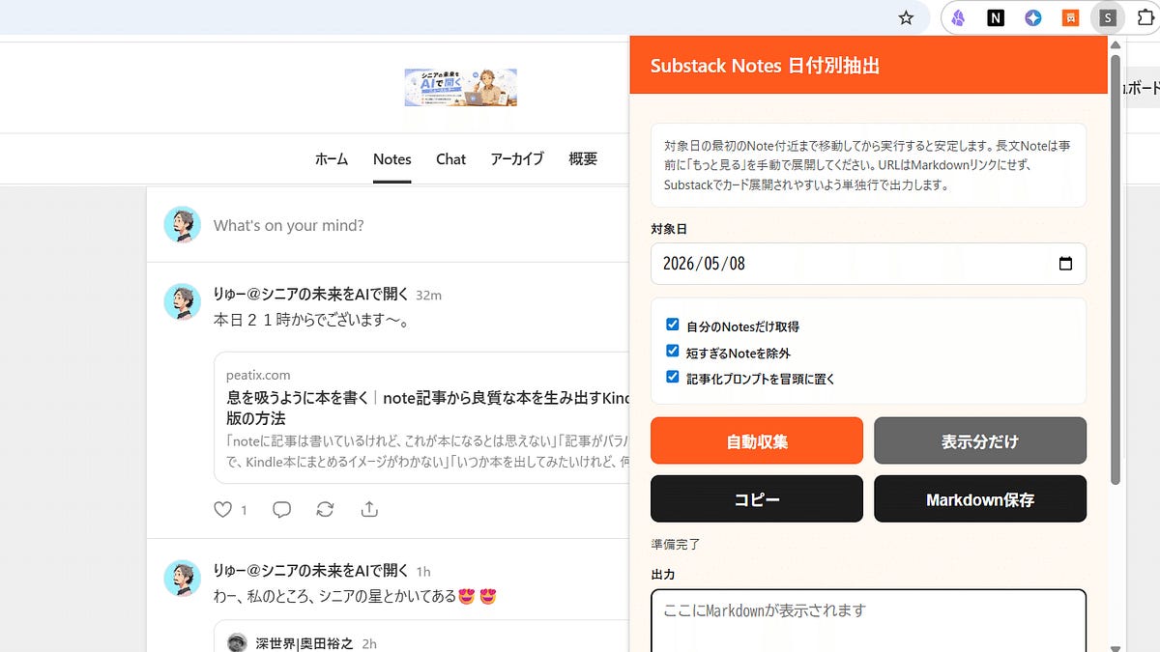Open the orange translate extension icon
This screenshot has height=652, width=1160.
tap(1071, 17)
